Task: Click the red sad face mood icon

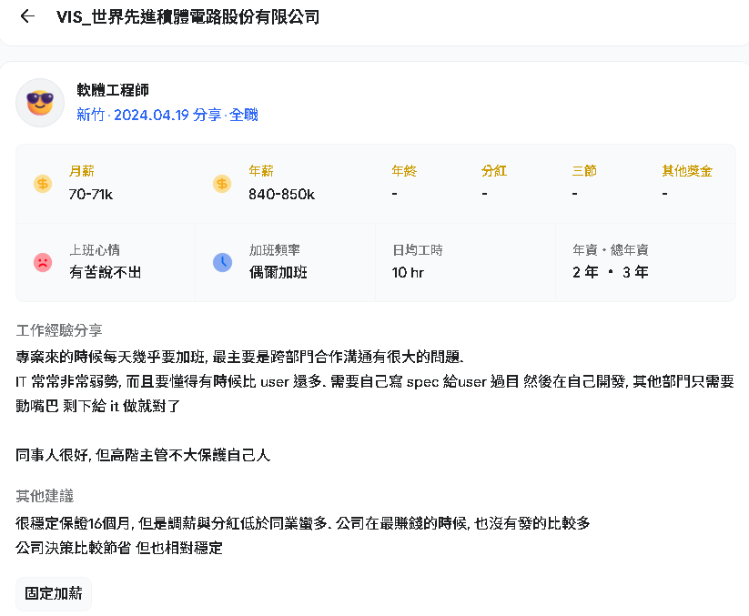Action: (43, 262)
